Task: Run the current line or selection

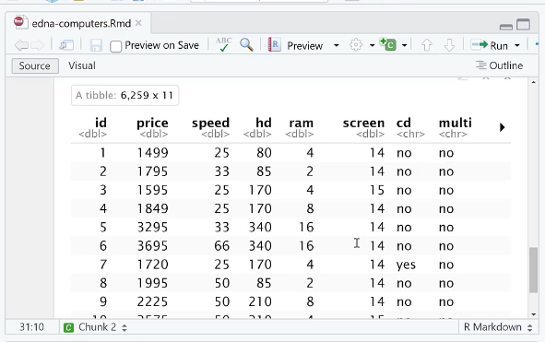Action: coord(490,45)
